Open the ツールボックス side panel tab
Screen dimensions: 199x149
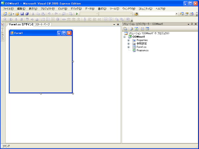3,32
